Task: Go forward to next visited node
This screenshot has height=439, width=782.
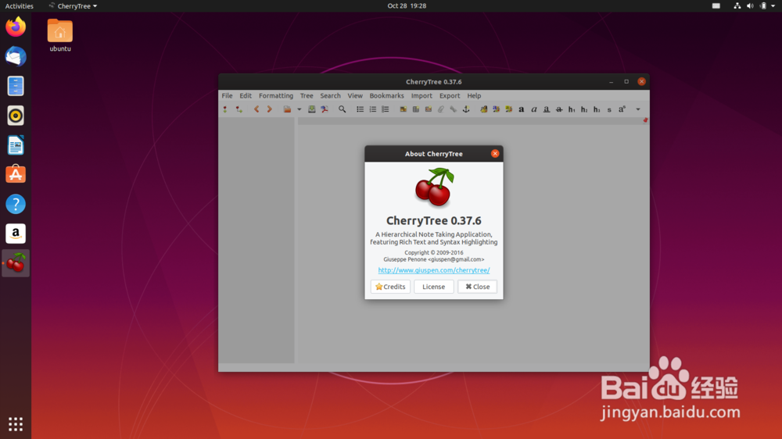Action: pos(269,109)
